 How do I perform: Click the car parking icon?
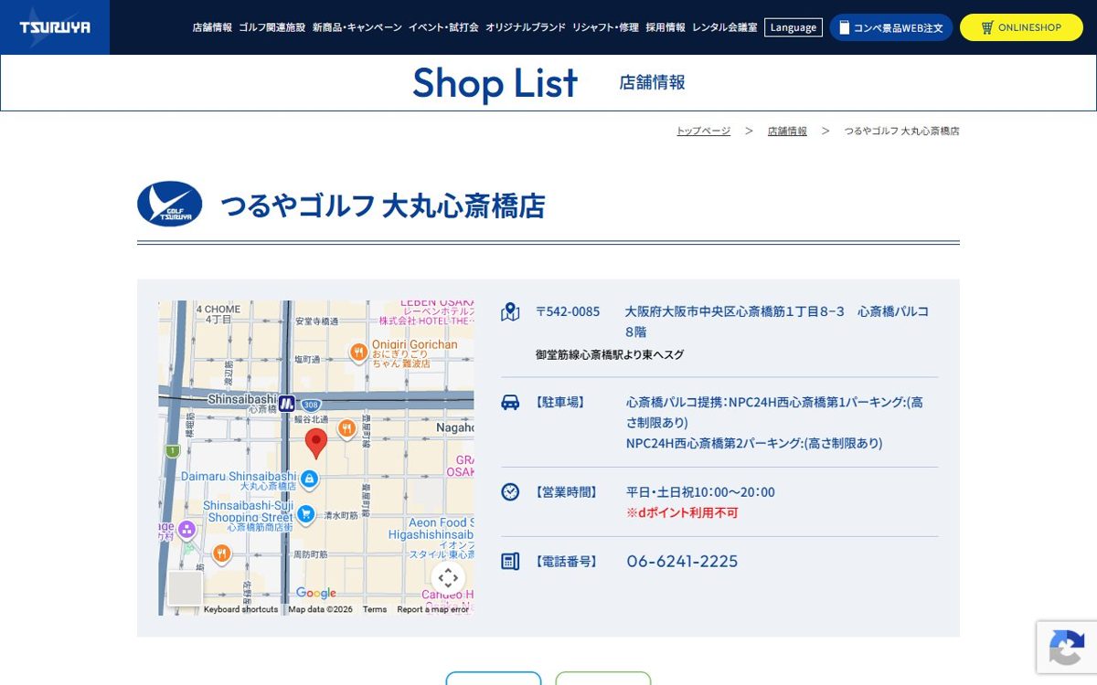pyautogui.click(x=510, y=402)
